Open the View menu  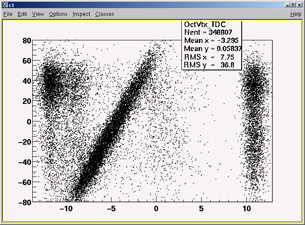[38, 14]
